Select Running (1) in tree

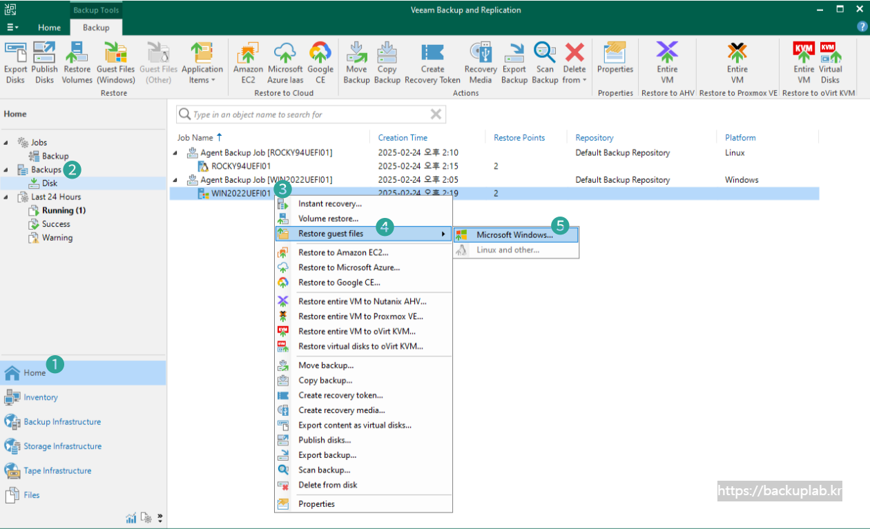(x=57, y=210)
